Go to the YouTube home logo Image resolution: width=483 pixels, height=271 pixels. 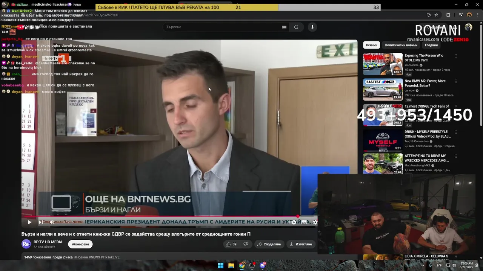[28, 27]
